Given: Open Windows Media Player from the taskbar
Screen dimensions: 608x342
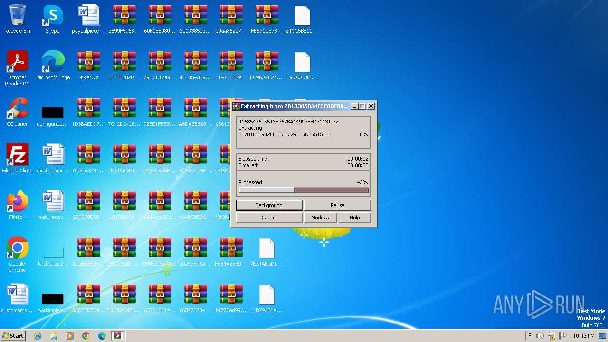Looking at the screenshot, I should point(70,336).
